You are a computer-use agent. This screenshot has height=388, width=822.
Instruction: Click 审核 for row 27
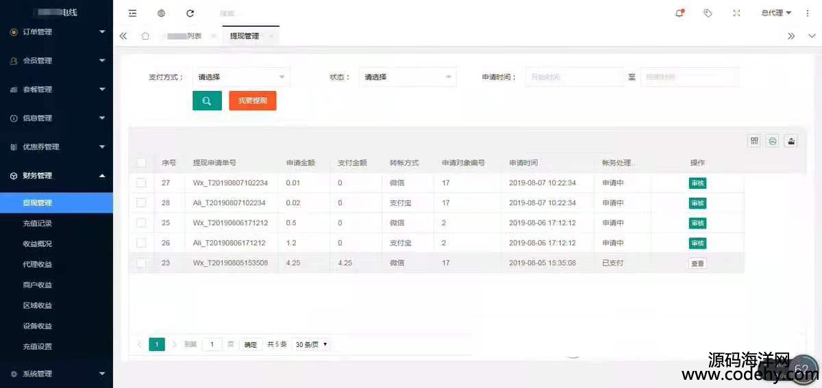[x=697, y=183]
